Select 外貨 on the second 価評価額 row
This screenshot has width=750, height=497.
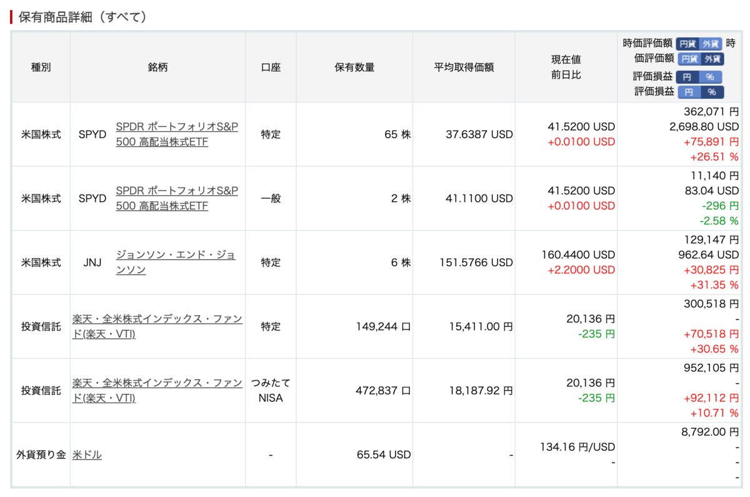pyautogui.click(x=712, y=59)
